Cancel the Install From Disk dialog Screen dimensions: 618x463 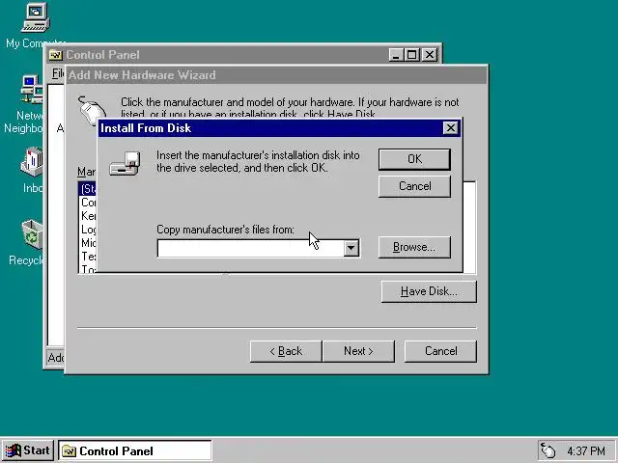pos(414,186)
